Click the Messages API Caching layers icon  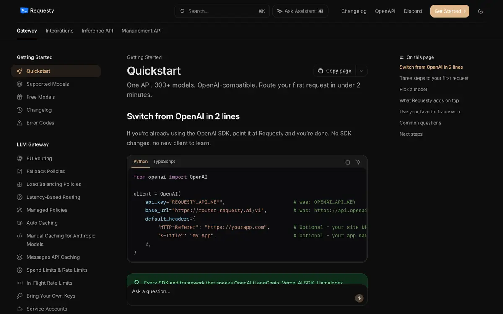click(x=20, y=257)
